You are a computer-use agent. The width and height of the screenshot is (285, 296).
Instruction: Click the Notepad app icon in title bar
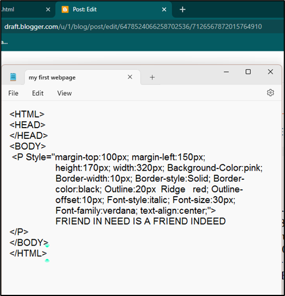pyautogui.click(x=13, y=77)
